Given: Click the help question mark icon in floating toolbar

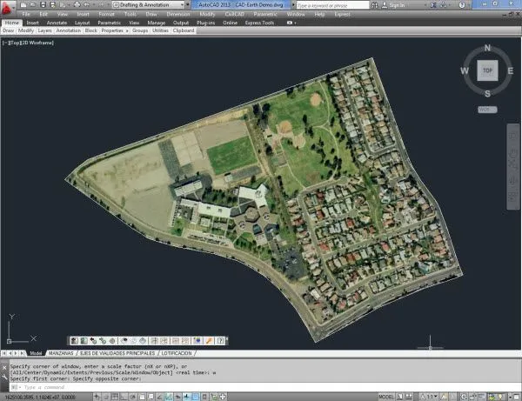Looking at the screenshot, I should point(220,340).
